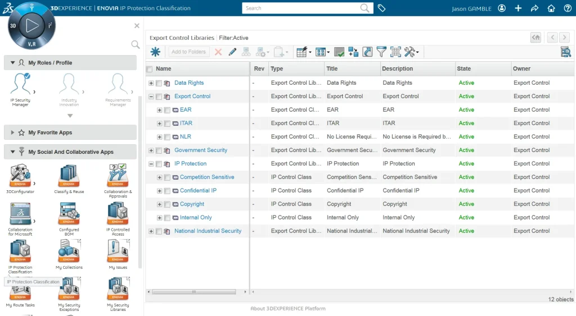Viewport: 576px width, 316px height.
Task: Open the Competition Sensitive link
Action: click(x=206, y=177)
